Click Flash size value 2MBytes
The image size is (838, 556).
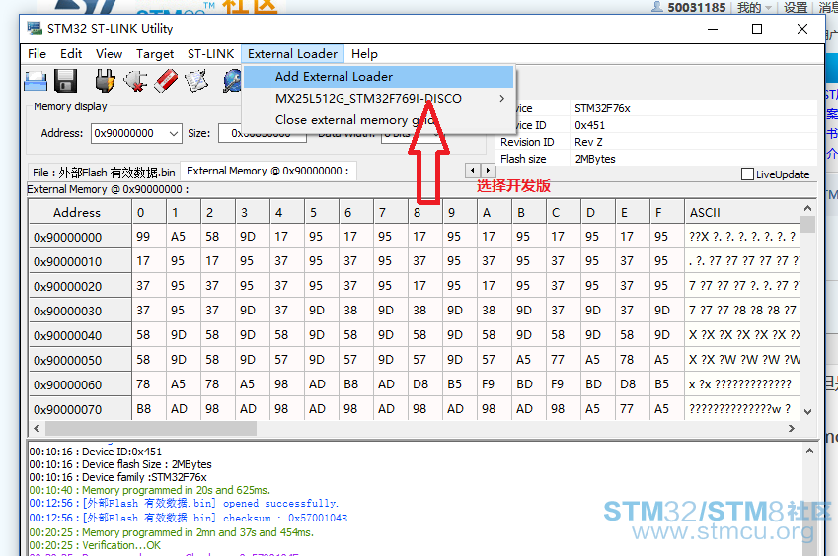point(595,159)
